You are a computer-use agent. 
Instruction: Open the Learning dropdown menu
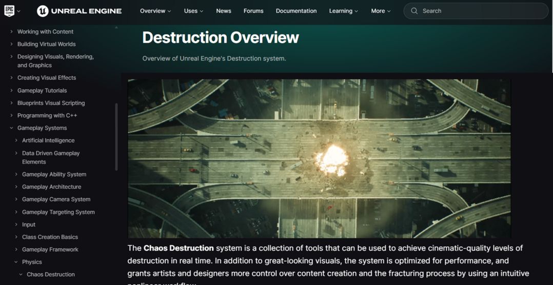pyautogui.click(x=344, y=11)
